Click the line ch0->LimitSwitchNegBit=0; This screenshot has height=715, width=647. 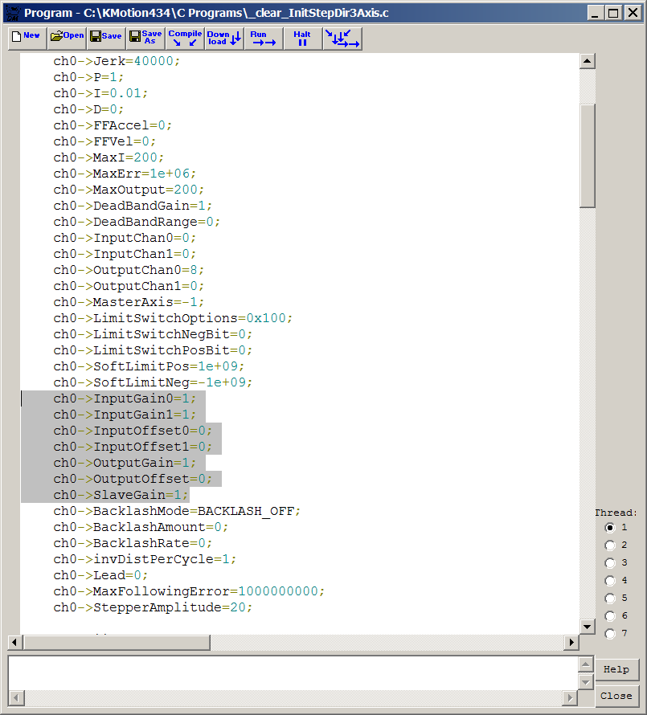(153, 334)
